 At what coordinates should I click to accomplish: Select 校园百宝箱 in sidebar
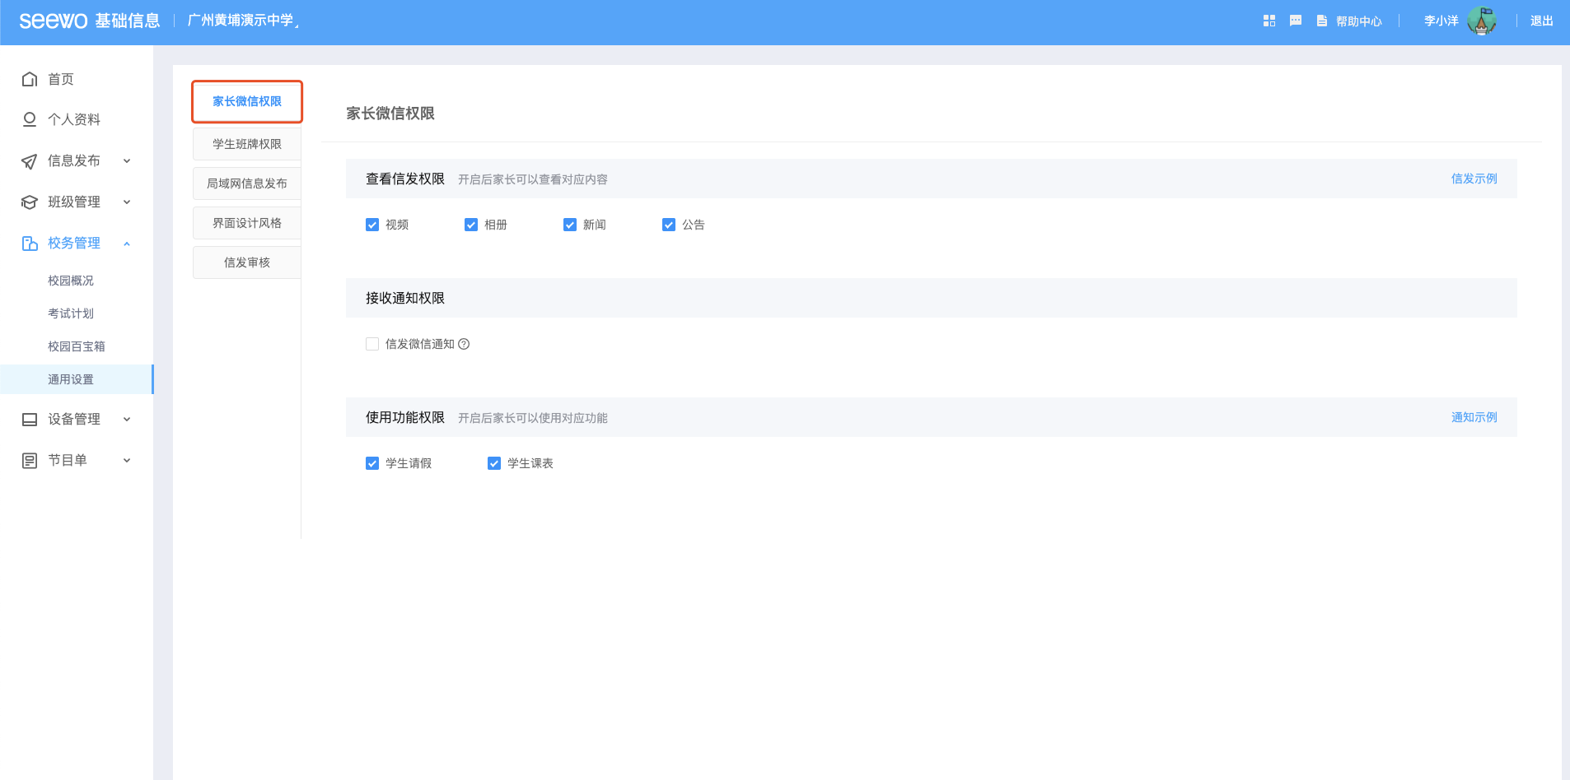[x=77, y=346]
